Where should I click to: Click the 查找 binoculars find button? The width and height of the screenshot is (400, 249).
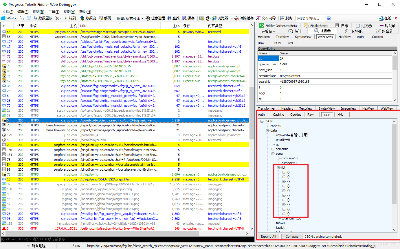coord(173,18)
